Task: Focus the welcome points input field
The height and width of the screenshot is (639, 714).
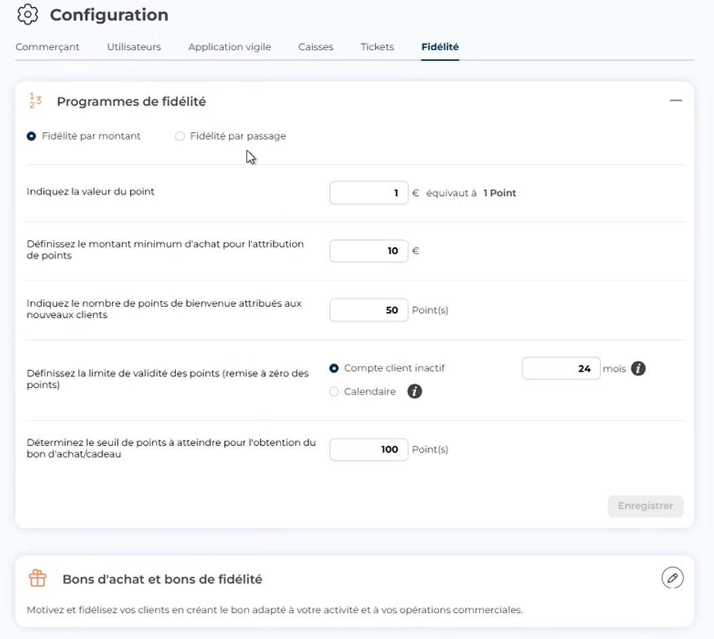Action: tap(369, 310)
